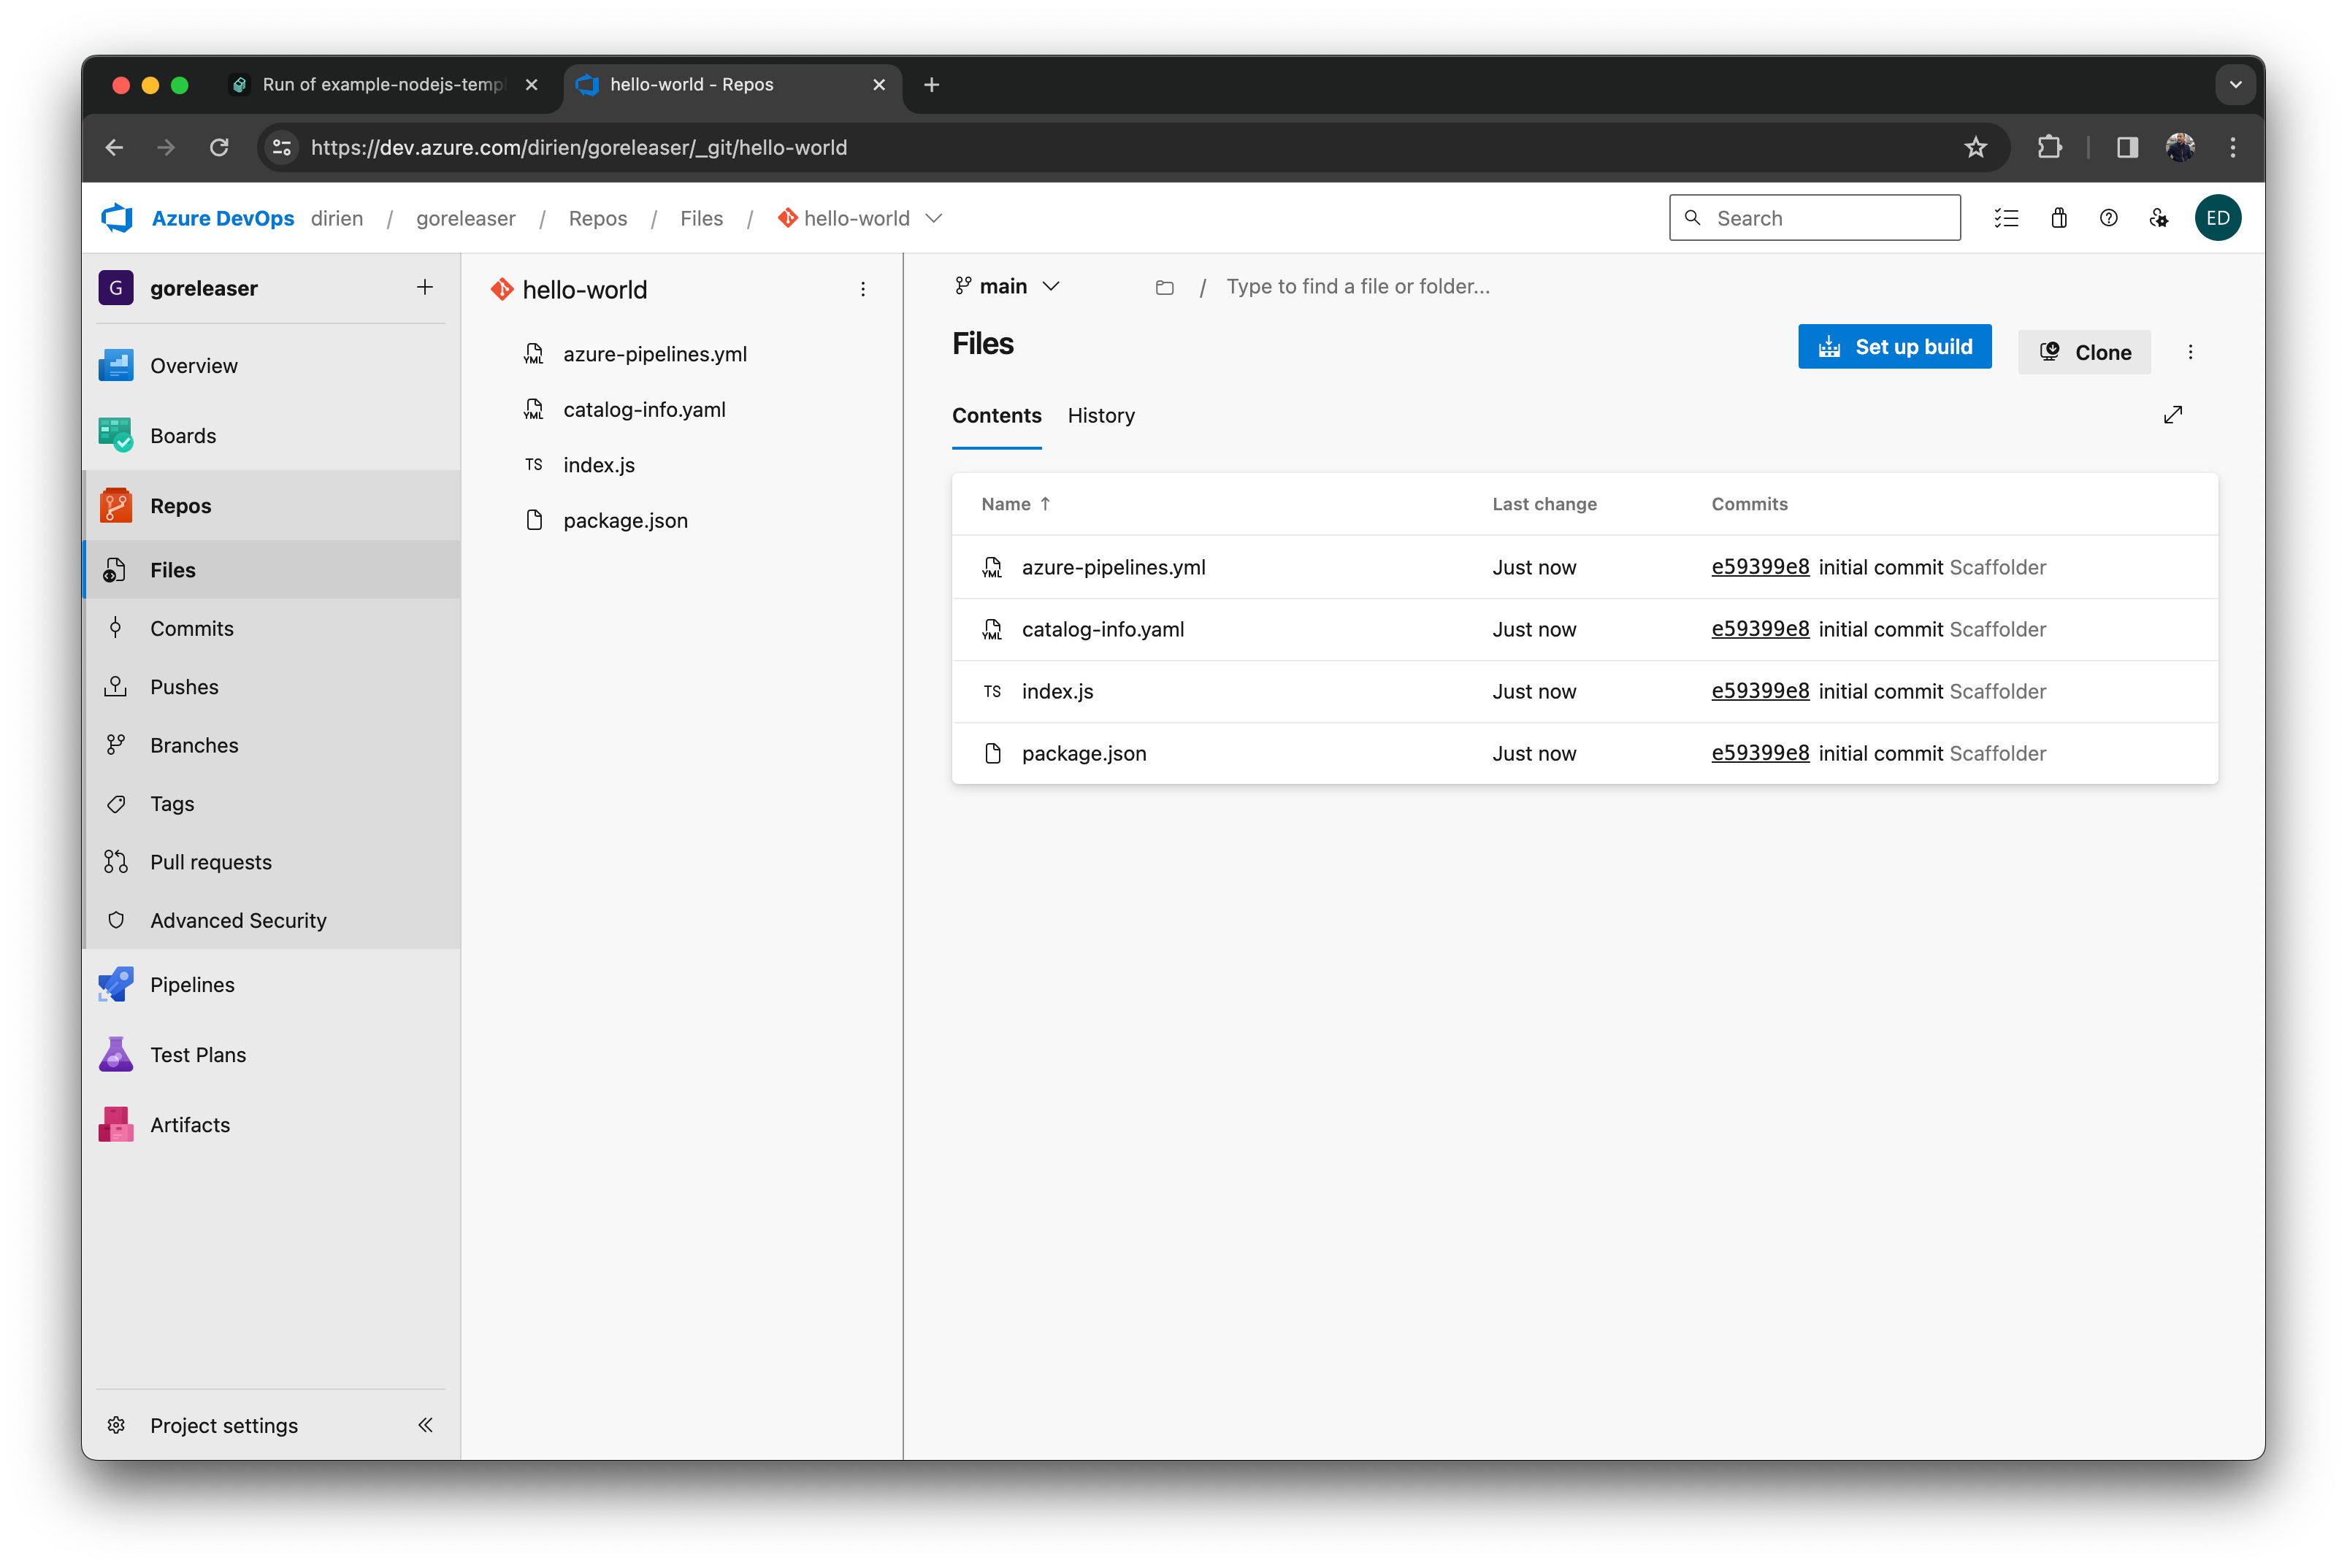Sort table by Name column header
The width and height of the screenshot is (2347, 1568).
[1016, 504]
